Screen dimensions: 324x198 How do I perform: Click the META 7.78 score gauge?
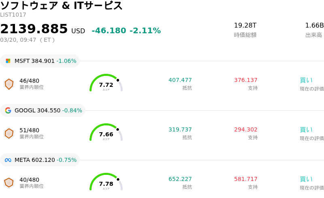pyautogui.click(x=106, y=183)
